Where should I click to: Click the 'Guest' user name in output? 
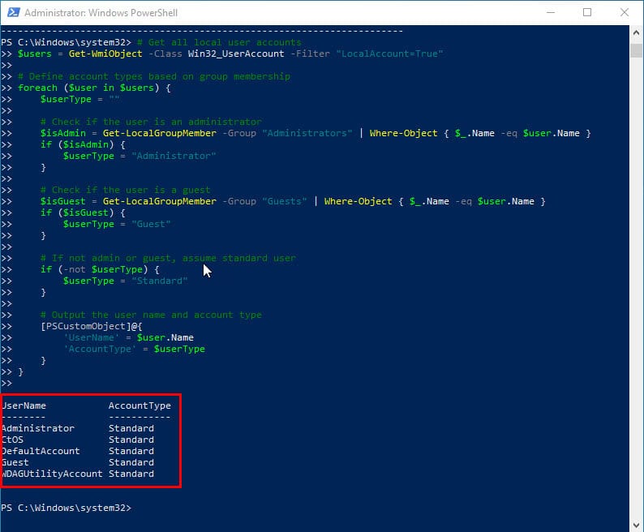[15, 462]
